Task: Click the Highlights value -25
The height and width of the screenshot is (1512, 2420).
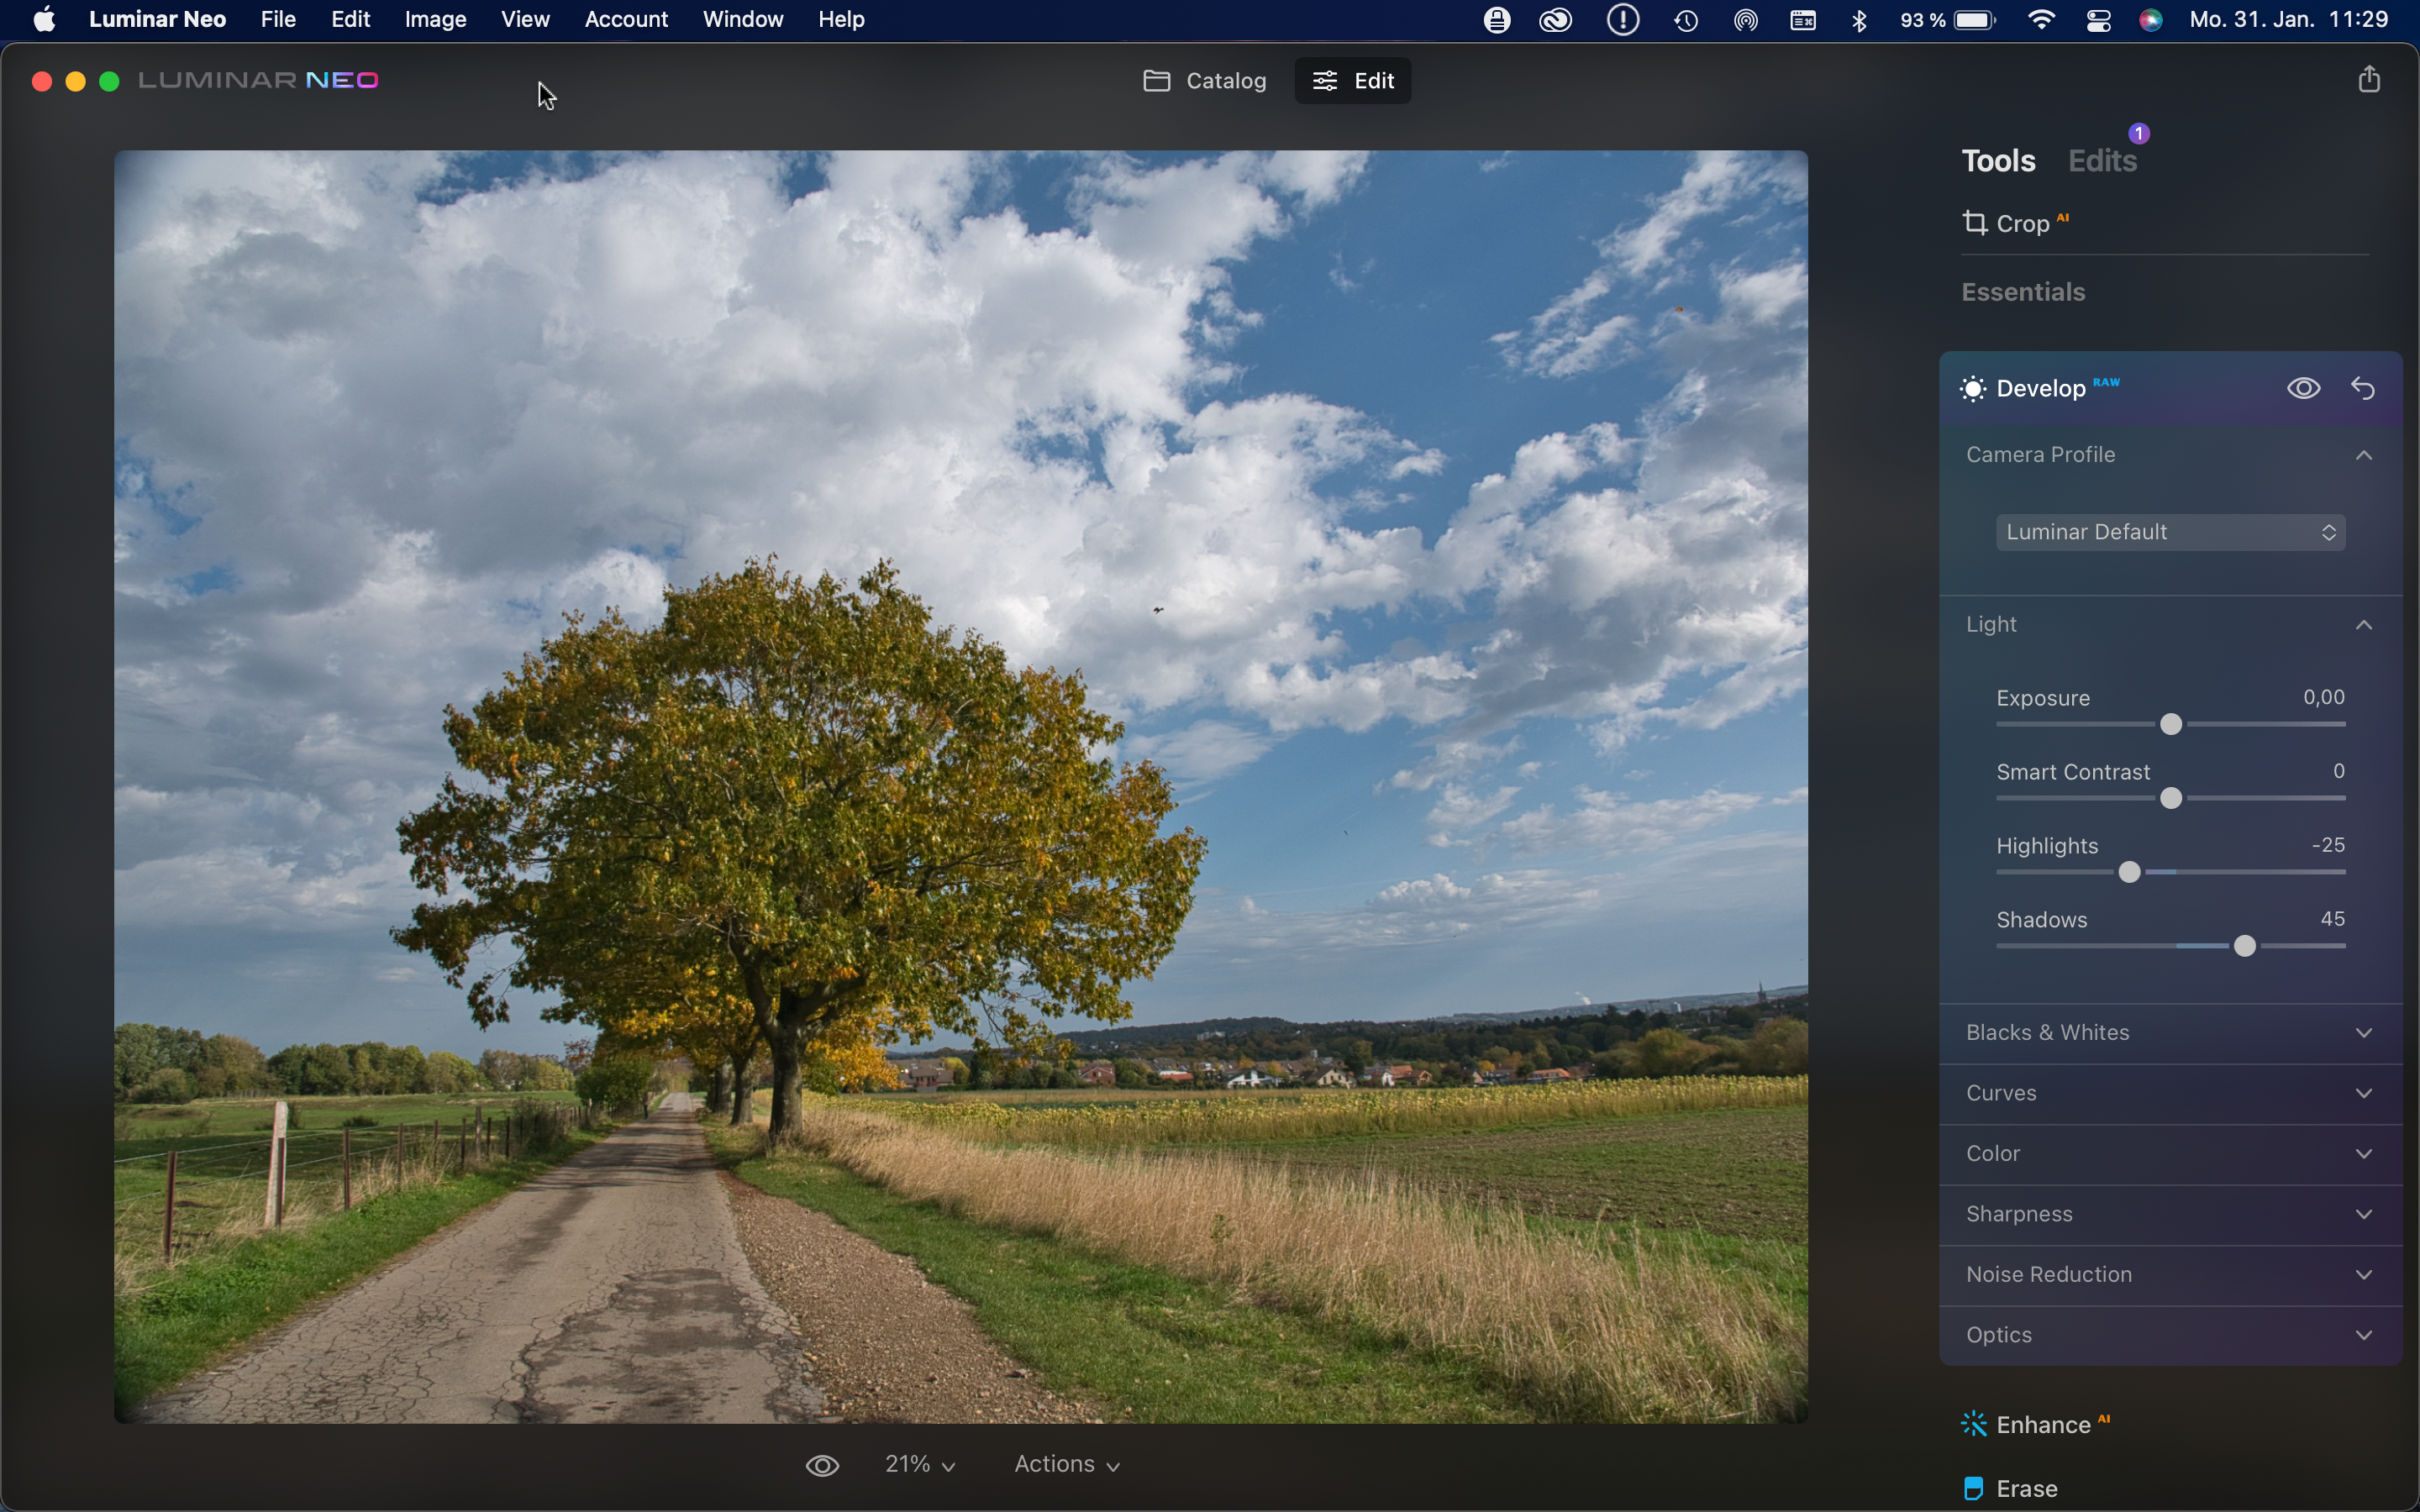Action: click(2328, 845)
